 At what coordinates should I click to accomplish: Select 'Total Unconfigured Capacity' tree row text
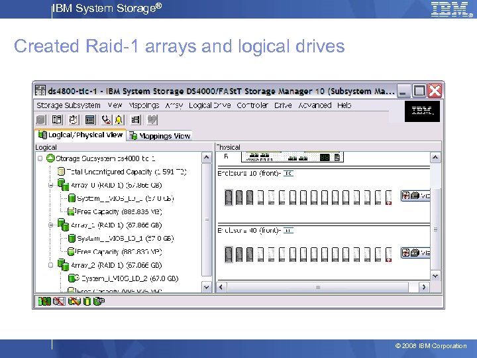127,172
